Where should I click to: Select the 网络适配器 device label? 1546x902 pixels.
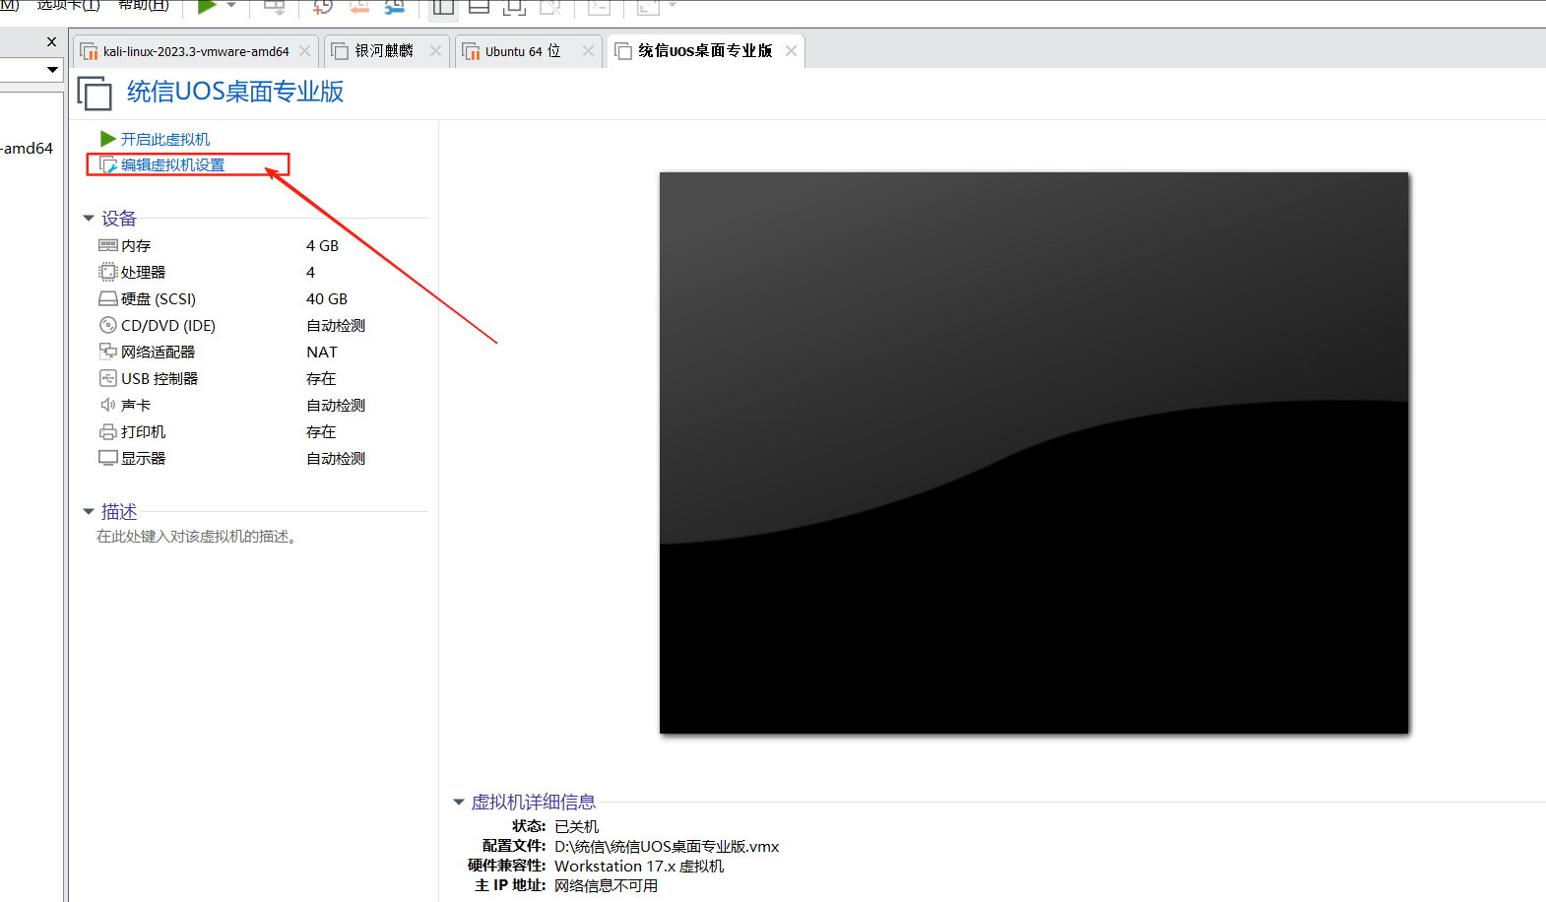coord(159,353)
